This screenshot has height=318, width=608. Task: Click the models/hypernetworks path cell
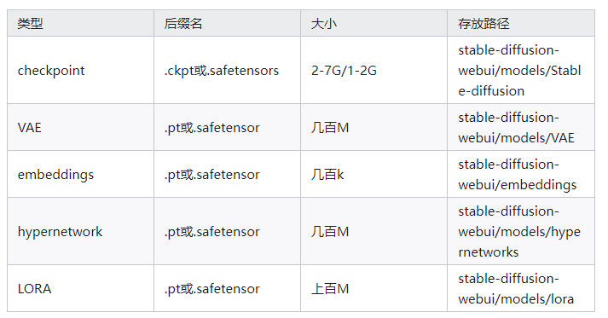tap(521, 231)
